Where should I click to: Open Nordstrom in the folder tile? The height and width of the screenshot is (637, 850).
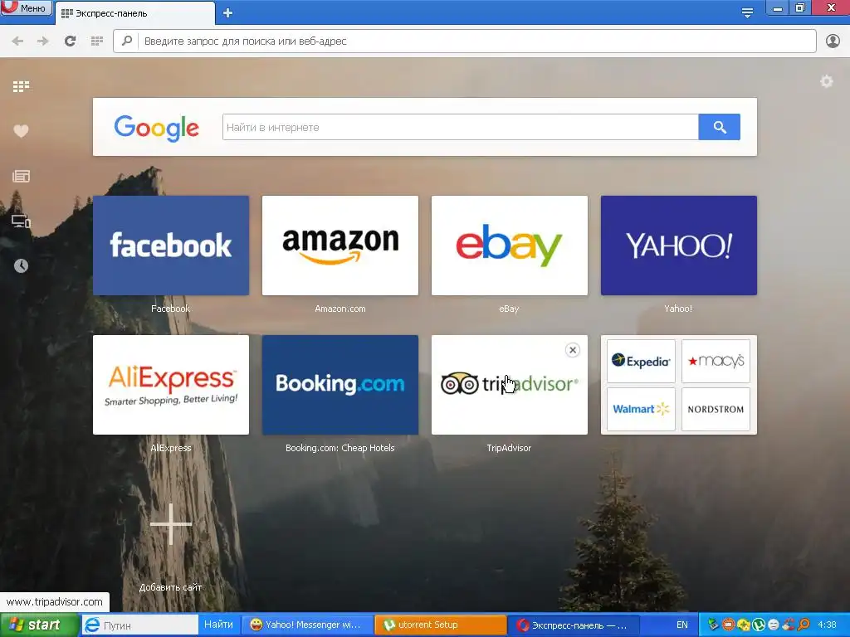pos(716,409)
